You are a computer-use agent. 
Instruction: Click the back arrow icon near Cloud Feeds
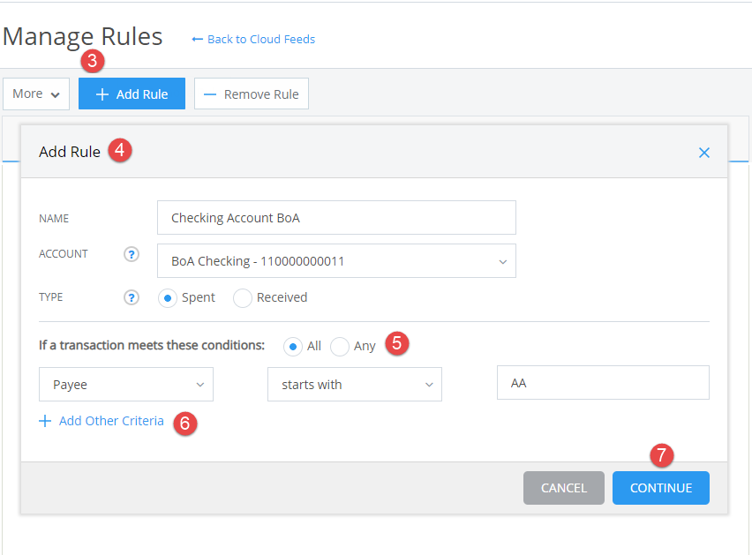pyautogui.click(x=198, y=39)
